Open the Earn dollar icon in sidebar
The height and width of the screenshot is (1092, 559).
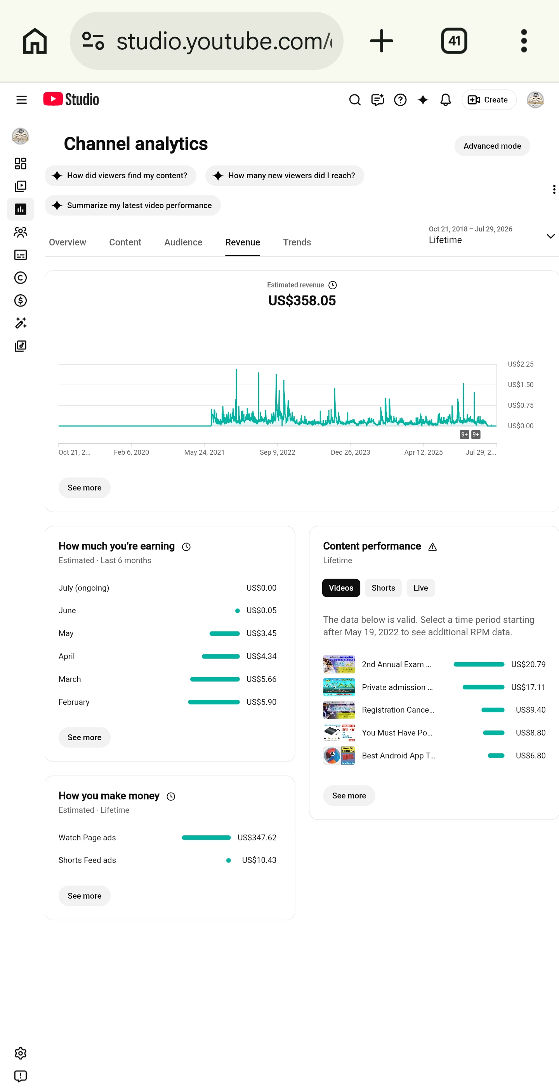click(x=20, y=301)
